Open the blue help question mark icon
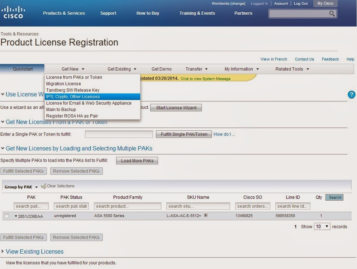Image resolution: width=357 pixels, height=269 pixels. [x=351, y=95]
